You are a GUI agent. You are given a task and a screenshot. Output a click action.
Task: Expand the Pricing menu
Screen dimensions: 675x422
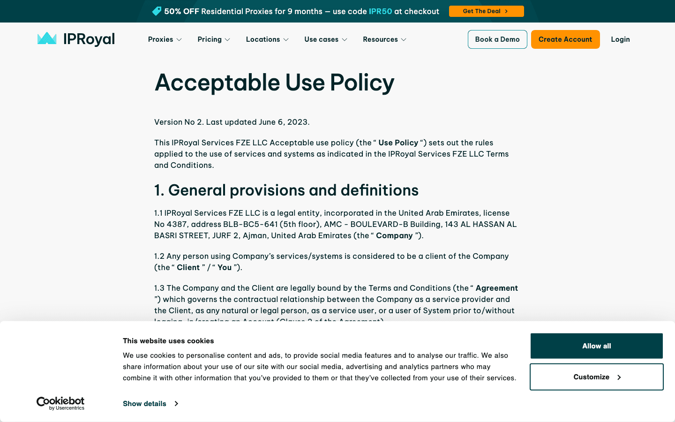click(214, 39)
